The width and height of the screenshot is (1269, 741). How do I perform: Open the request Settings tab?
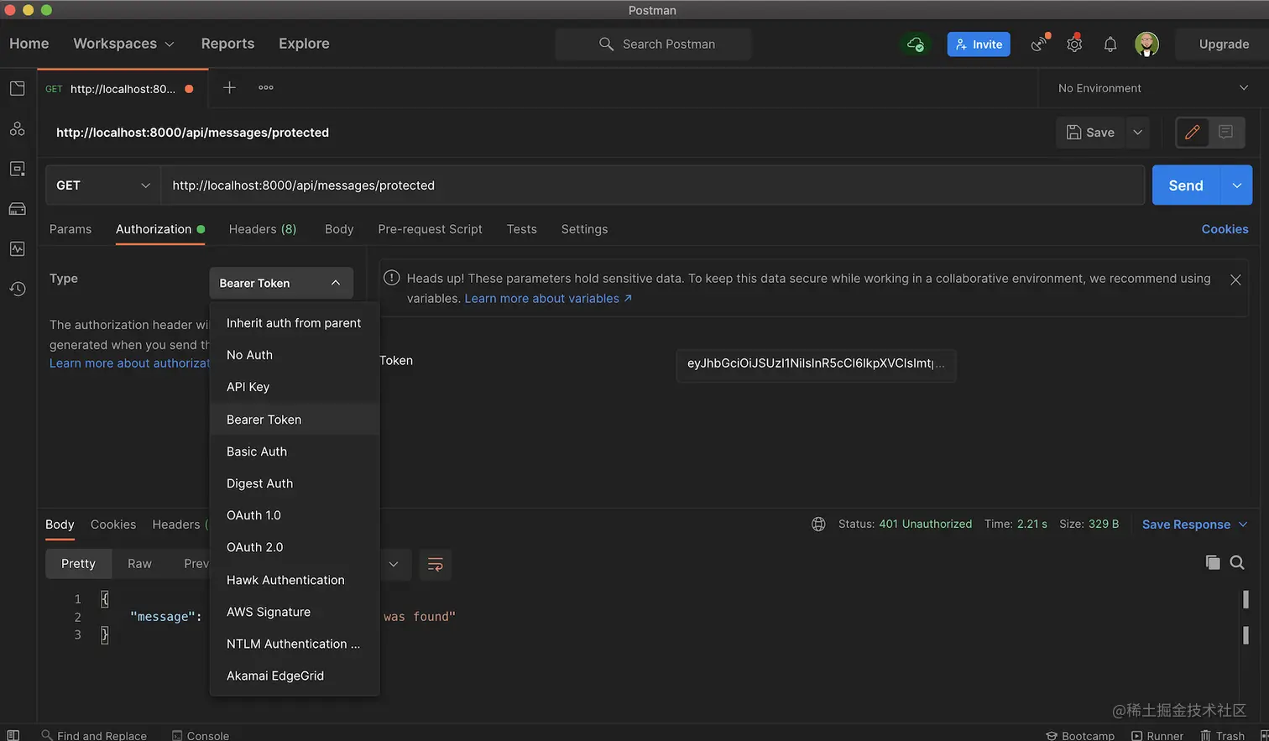point(584,229)
